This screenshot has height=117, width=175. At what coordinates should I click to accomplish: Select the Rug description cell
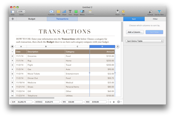pyautogui.click(x=46, y=61)
